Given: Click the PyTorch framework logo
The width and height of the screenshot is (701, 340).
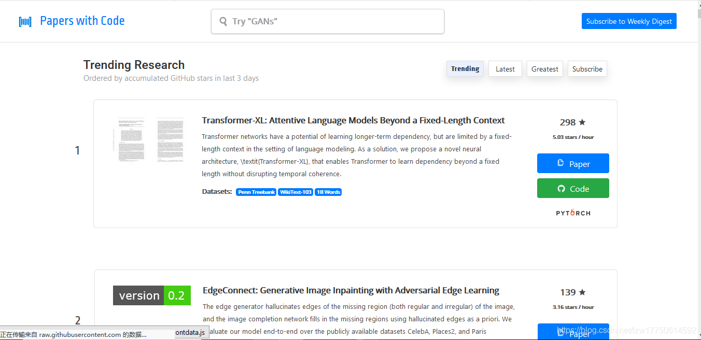Looking at the screenshot, I should pos(573,213).
